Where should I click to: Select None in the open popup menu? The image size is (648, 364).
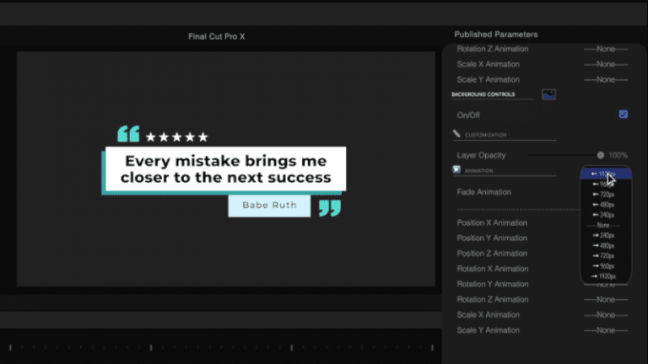603,225
